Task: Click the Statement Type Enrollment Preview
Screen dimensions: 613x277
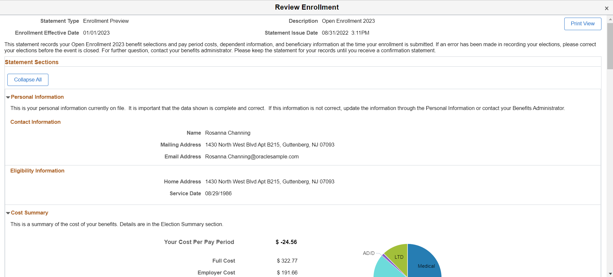Action: (x=106, y=21)
